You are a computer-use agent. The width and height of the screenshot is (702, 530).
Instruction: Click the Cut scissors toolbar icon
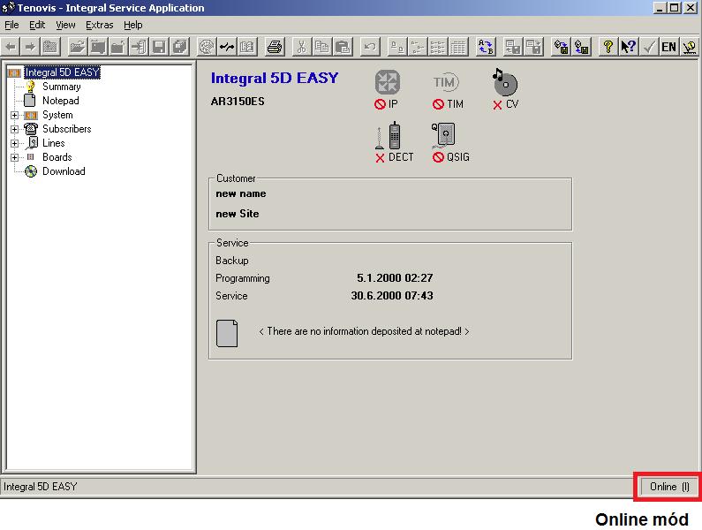click(302, 47)
